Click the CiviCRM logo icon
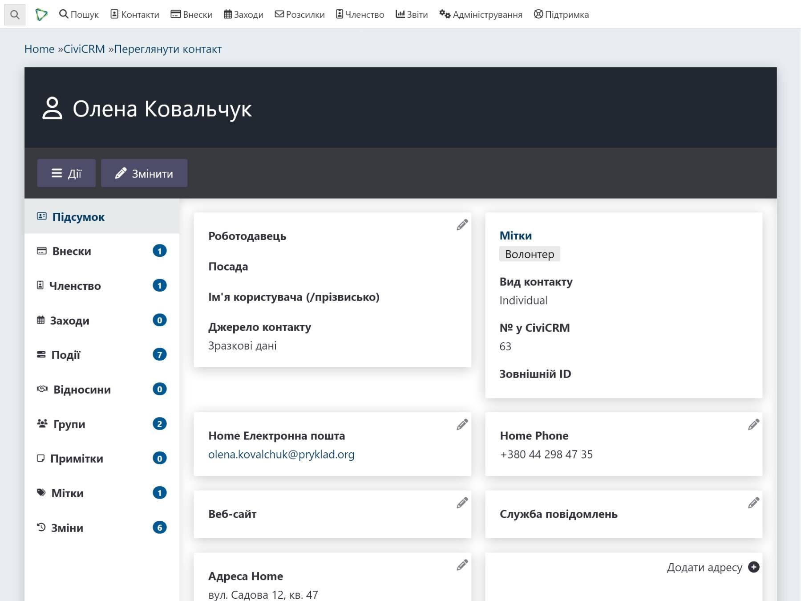The width and height of the screenshot is (801, 601). click(41, 15)
